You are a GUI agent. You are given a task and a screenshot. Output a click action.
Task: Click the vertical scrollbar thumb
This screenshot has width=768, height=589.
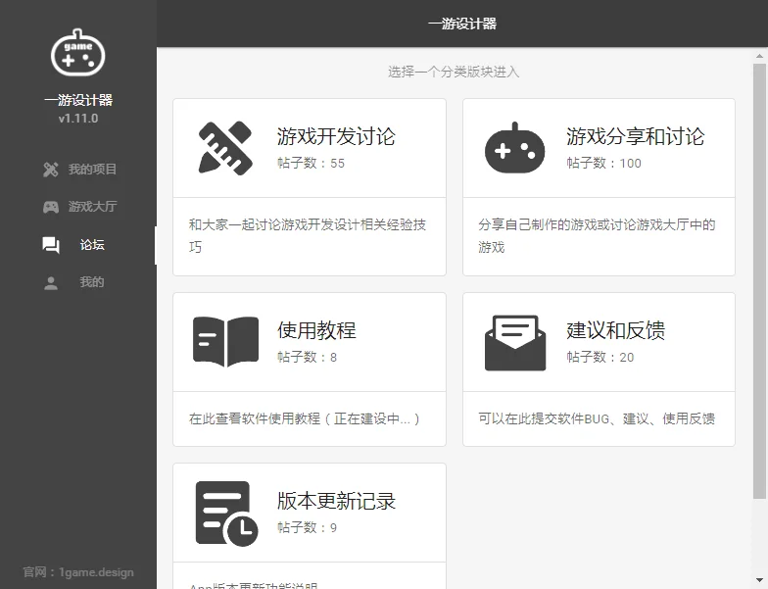tap(759, 282)
